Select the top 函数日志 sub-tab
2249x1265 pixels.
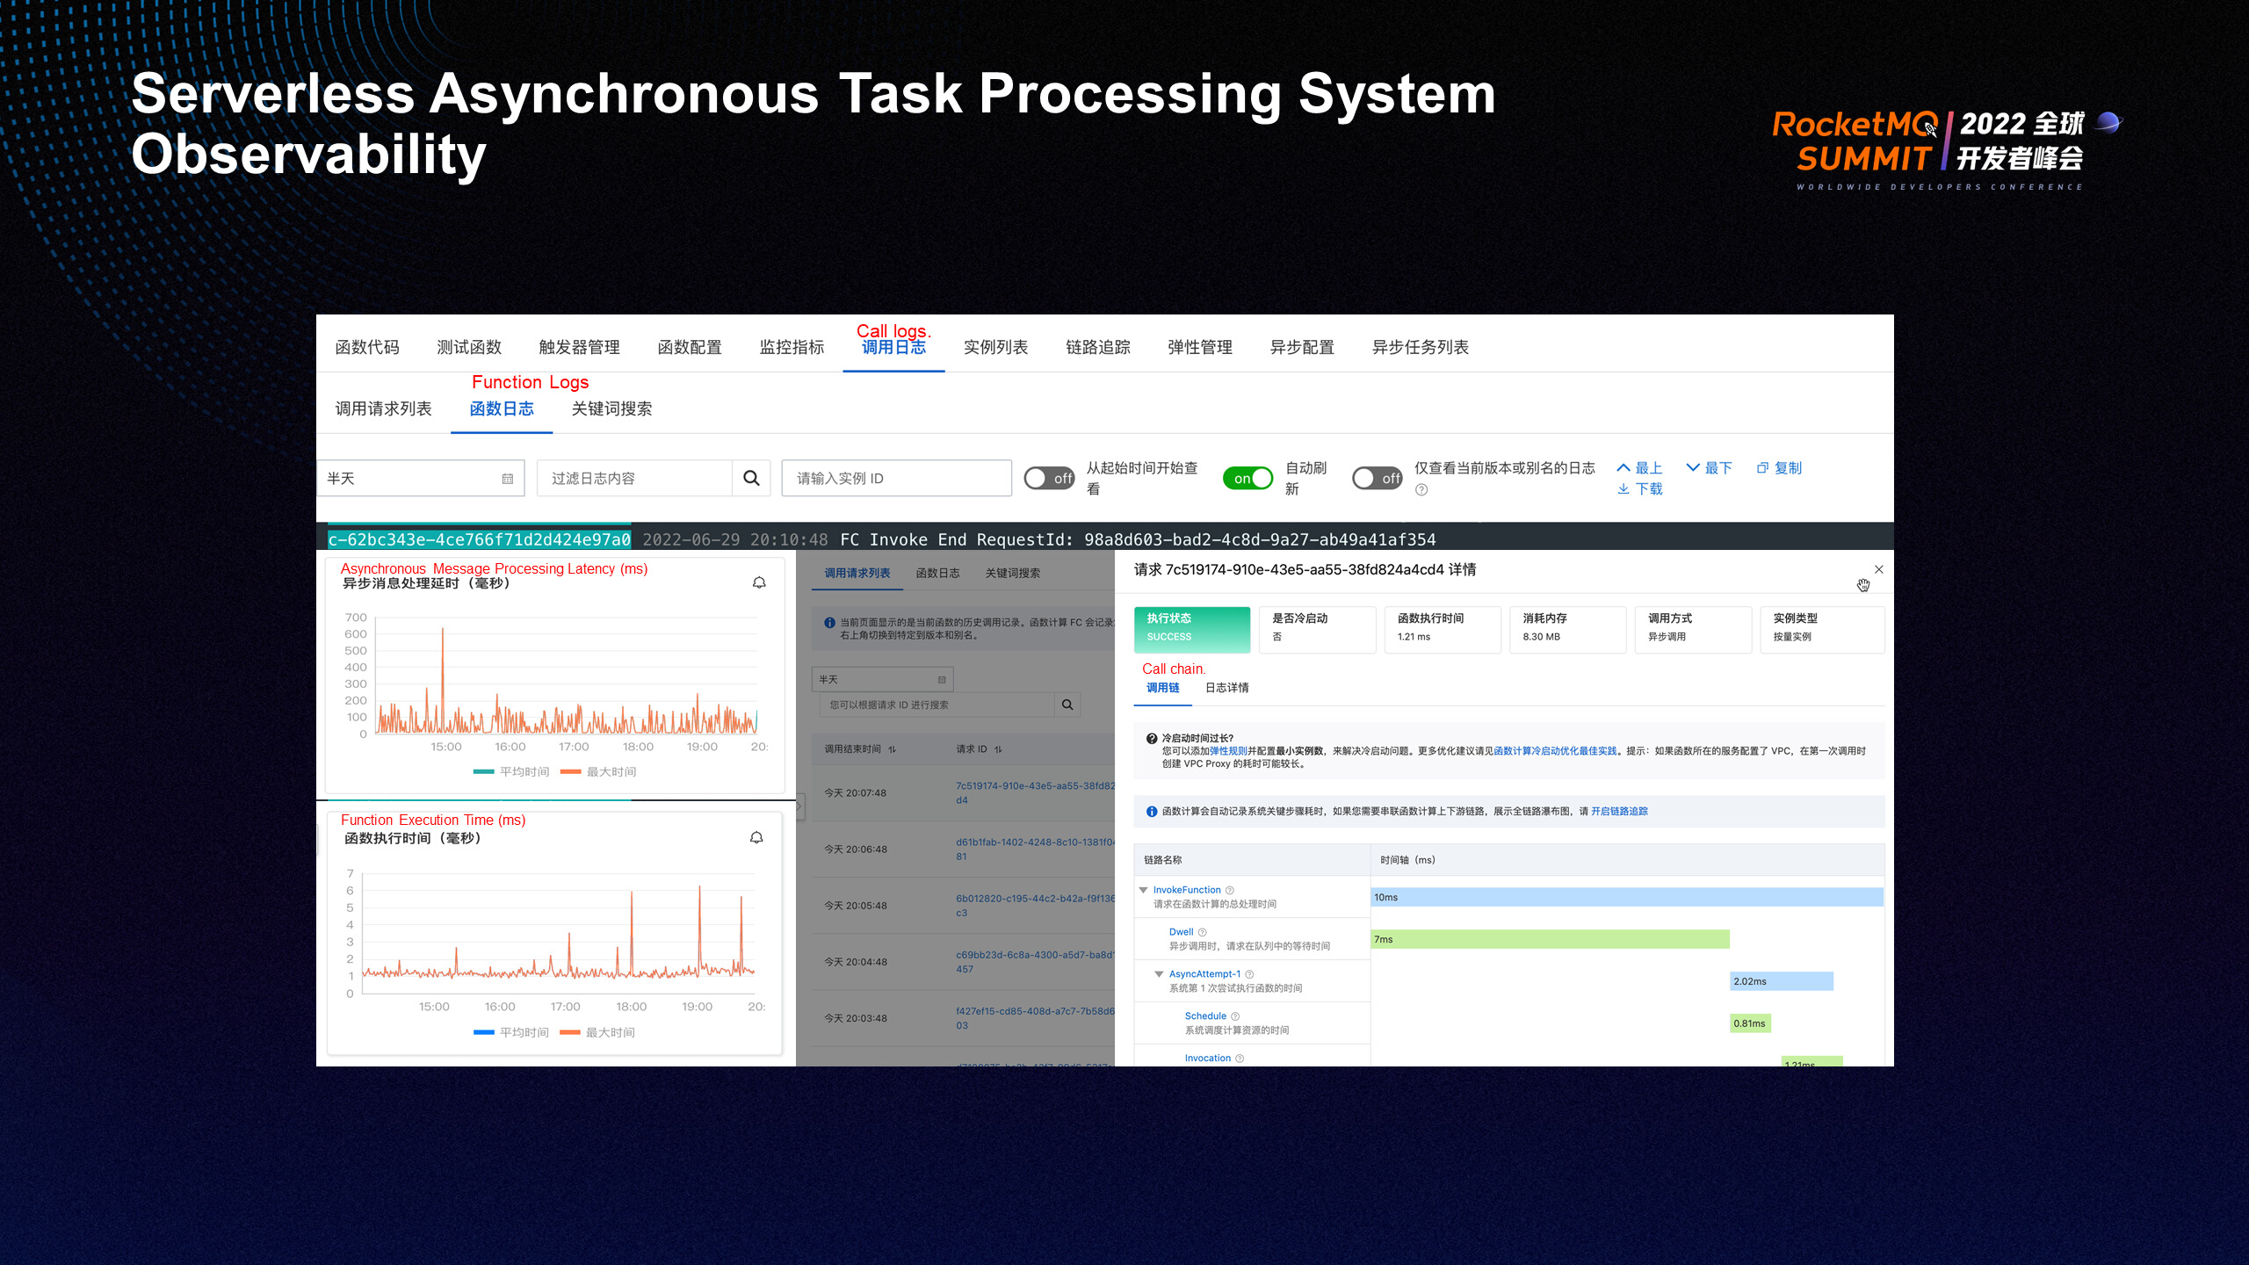tap(502, 408)
